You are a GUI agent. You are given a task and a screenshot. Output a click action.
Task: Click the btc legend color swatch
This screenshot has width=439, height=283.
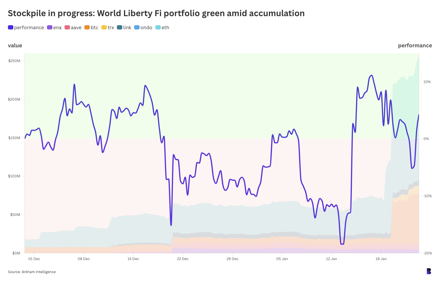coord(87,27)
